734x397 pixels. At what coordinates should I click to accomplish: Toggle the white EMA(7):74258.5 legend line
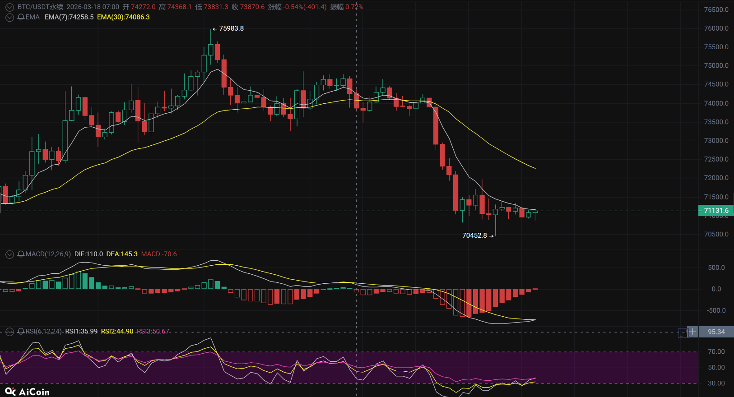[69, 17]
